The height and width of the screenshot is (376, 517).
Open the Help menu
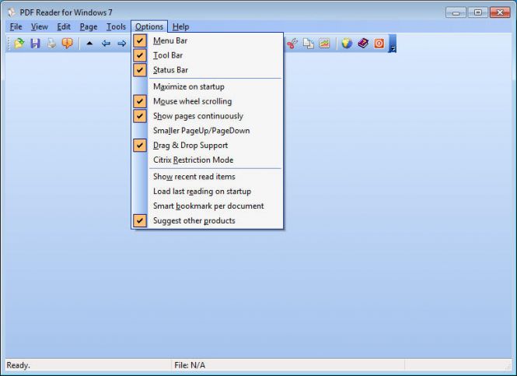pos(180,26)
